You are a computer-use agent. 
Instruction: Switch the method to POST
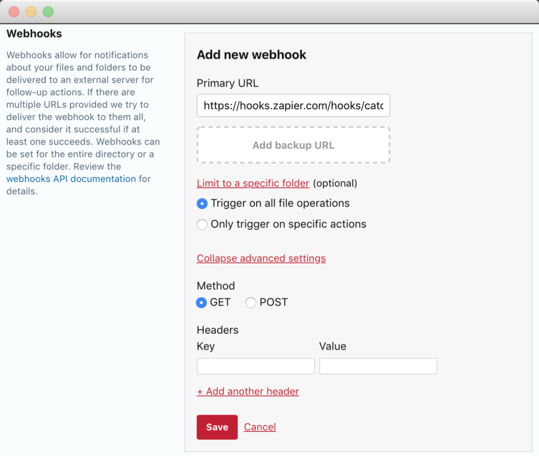click(x=251, y=303)
